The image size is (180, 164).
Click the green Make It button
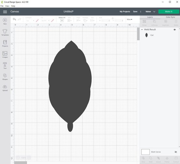[169, 12]
